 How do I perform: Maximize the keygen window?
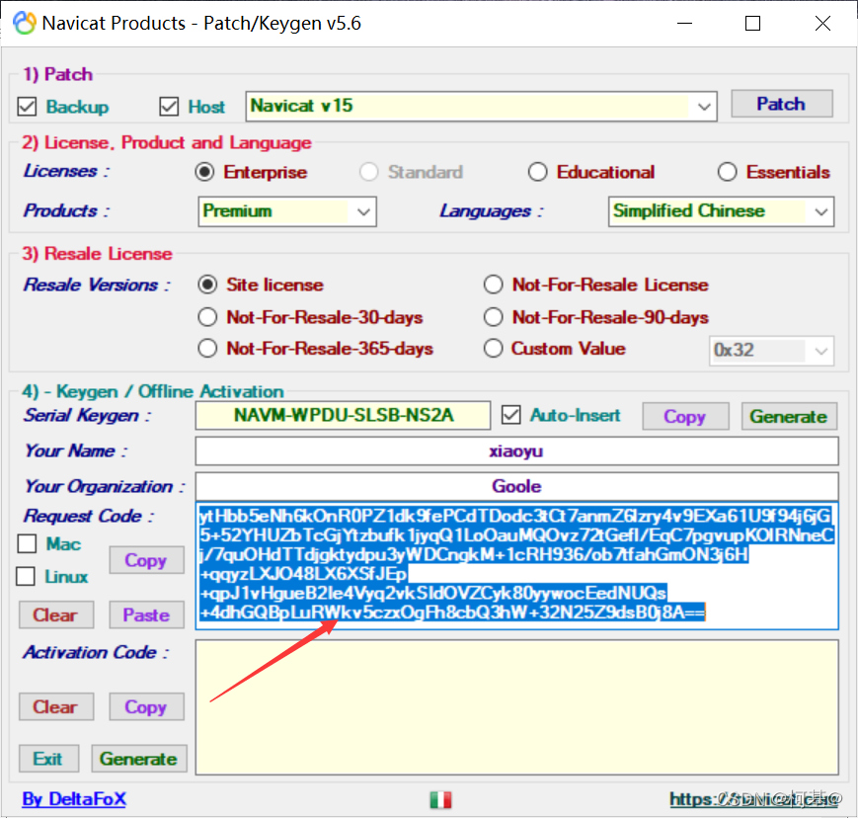point(753,23)
